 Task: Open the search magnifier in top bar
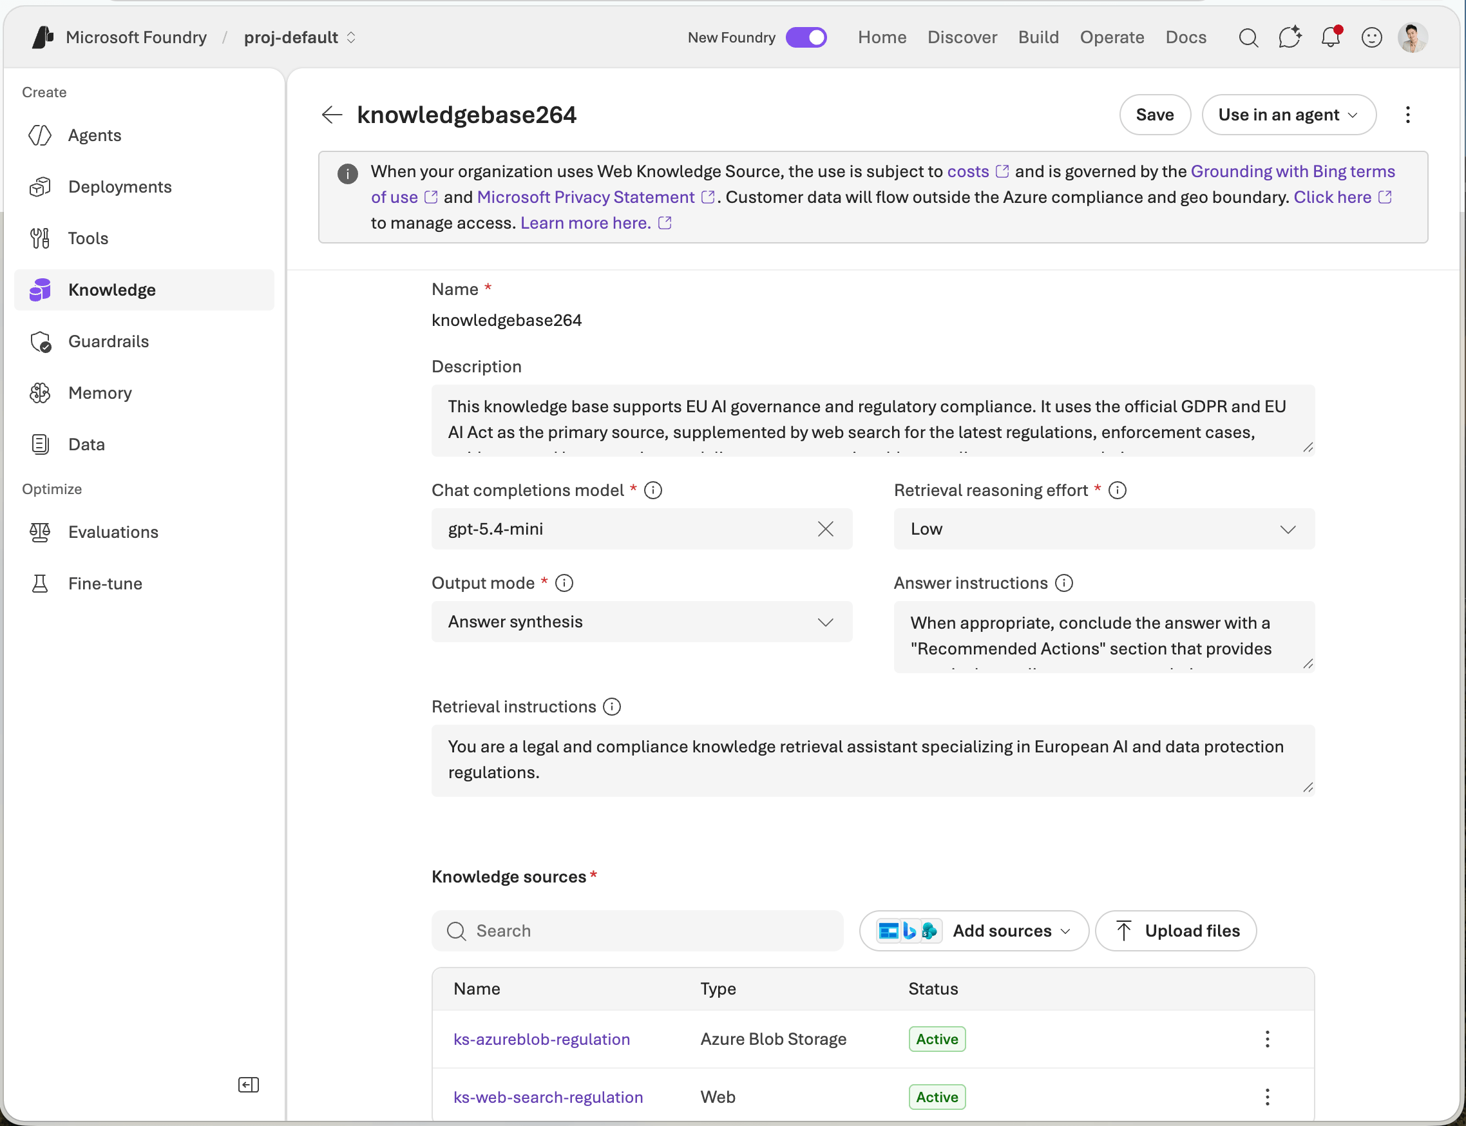click(x=1248, y=37)
